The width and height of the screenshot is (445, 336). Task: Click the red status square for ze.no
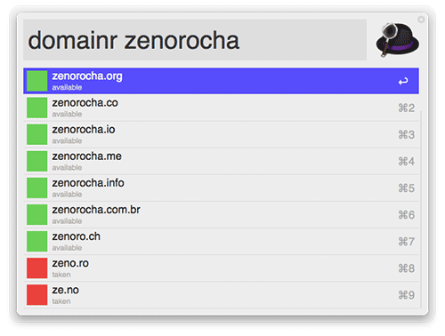pyautogui.click(x=37, y=295)
